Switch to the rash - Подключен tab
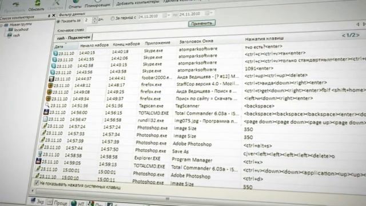Viewport: 366px width, 206px height. pos(74,38)
